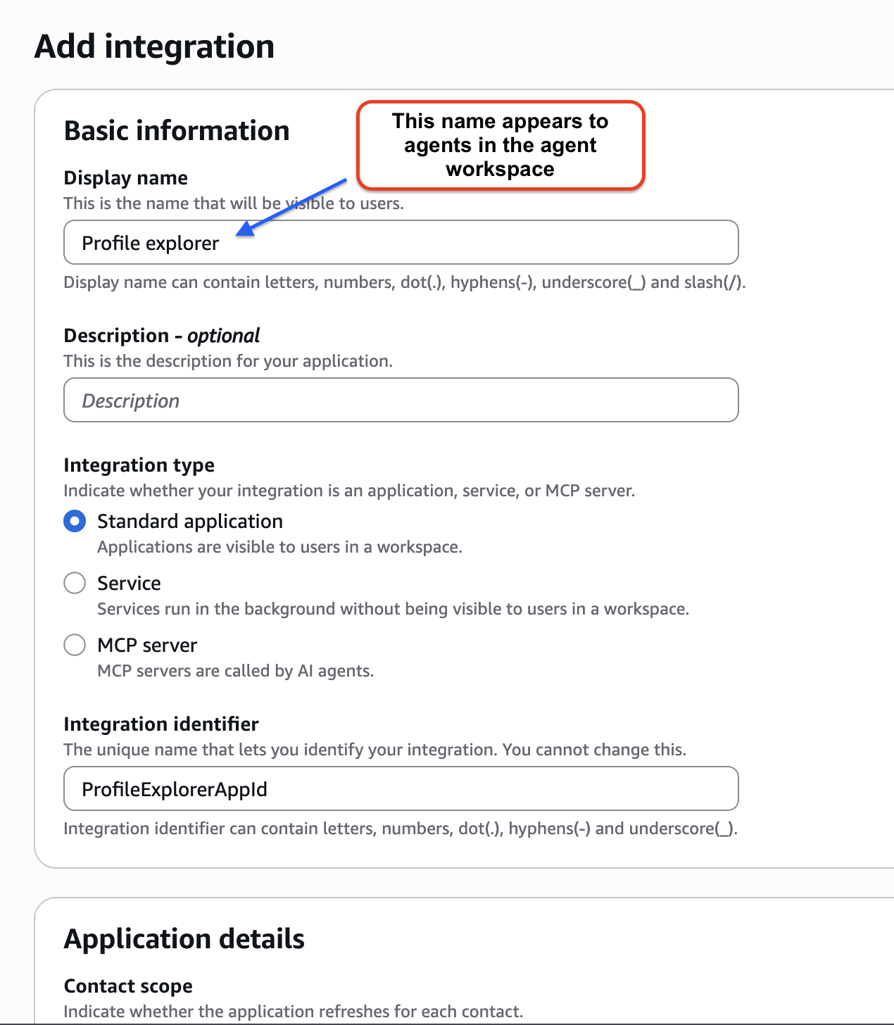This screenshot has width=894, height=1025.
Task: Select the Service radio button
Action: (74, 583)
